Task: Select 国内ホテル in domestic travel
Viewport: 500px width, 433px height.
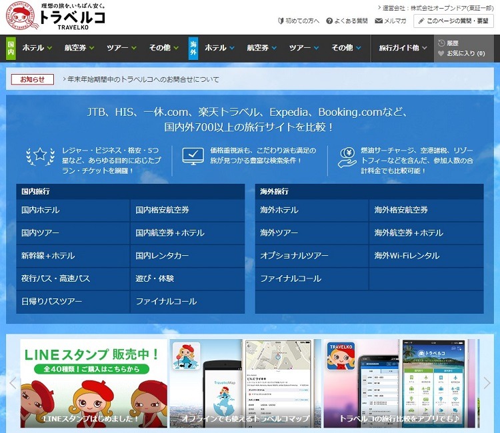Action: coord(73,210)
